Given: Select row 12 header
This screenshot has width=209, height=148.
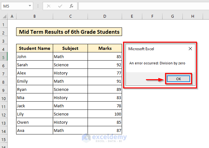Looking at the screenshot, I should point(4,114).
